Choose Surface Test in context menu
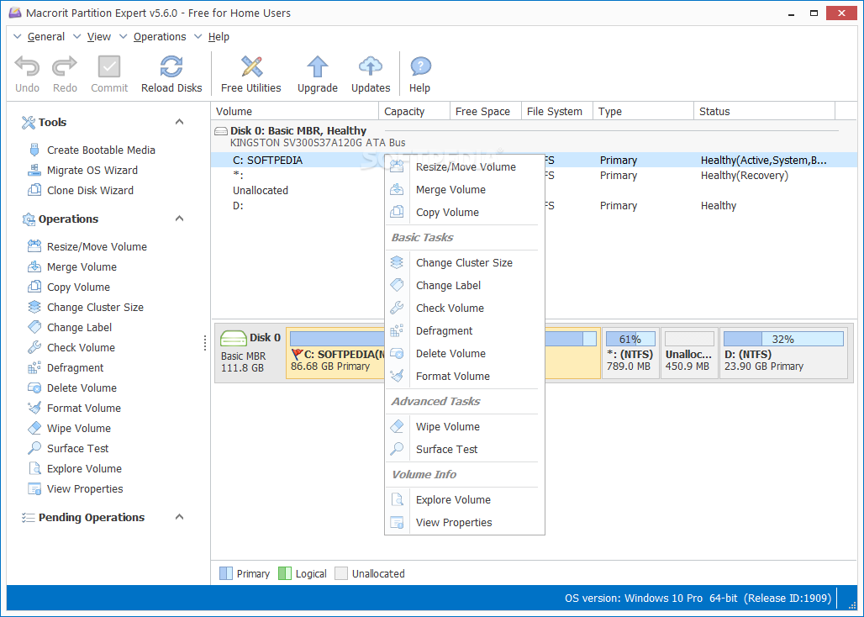 465,449
